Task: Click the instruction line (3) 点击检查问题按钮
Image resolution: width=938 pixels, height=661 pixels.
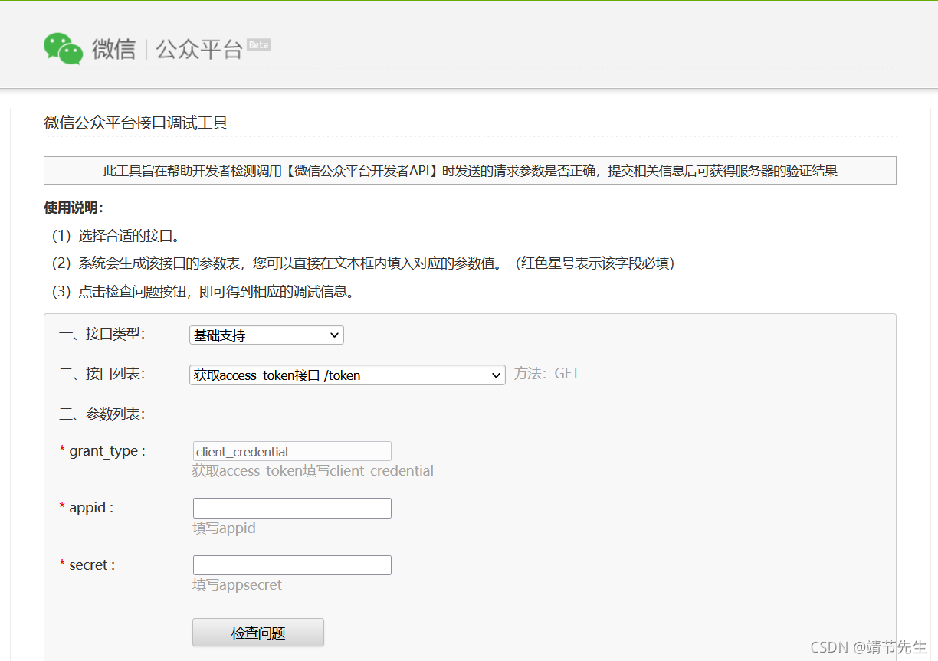Action: [x=203, y=292]
